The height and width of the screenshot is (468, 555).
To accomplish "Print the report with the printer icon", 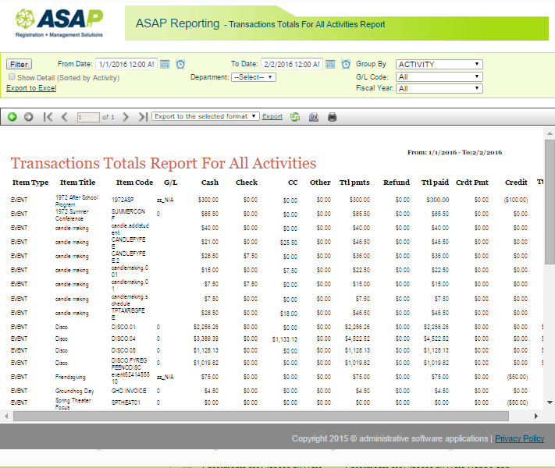I will pos(332,117).
